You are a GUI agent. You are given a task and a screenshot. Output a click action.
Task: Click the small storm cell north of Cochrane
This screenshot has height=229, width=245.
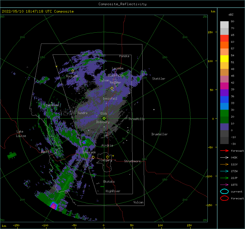(x=84, y=142)
